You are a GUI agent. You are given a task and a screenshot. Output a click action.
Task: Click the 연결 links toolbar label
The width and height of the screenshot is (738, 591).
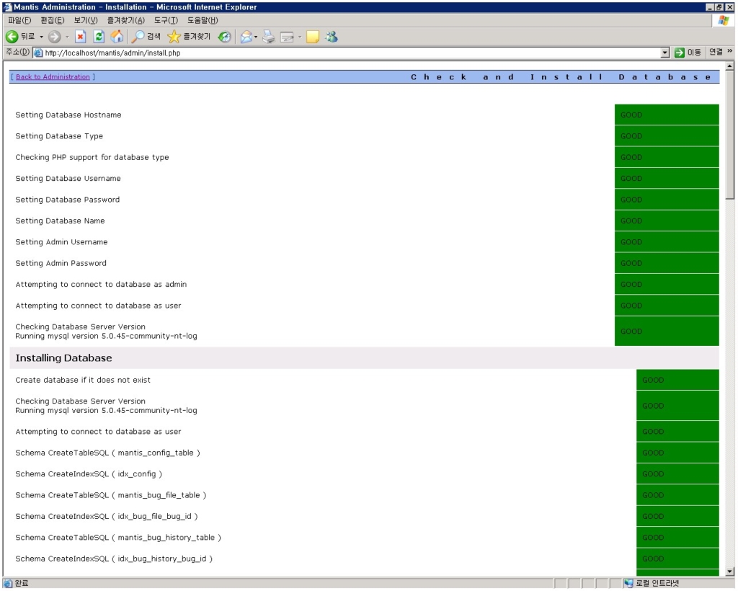point(716,52)
